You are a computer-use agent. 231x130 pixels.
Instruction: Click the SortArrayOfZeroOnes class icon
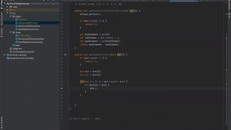point(17,26)
